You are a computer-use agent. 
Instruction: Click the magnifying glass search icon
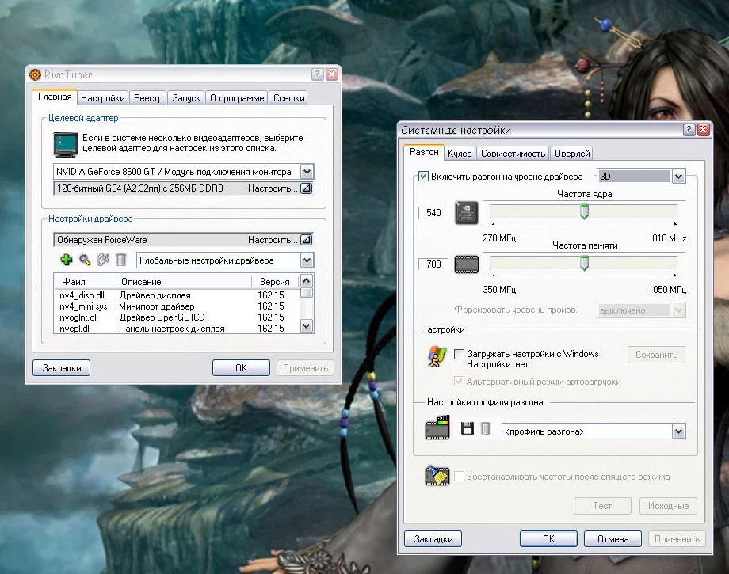pos(85,260)
